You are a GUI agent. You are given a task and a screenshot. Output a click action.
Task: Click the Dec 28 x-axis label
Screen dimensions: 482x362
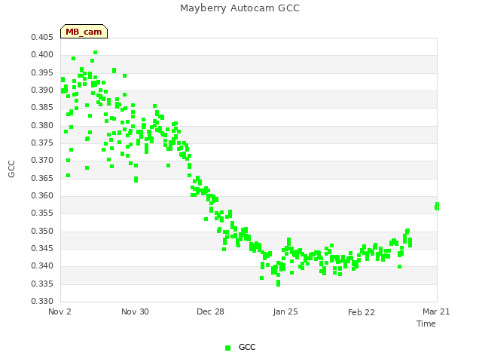[210, 311]
